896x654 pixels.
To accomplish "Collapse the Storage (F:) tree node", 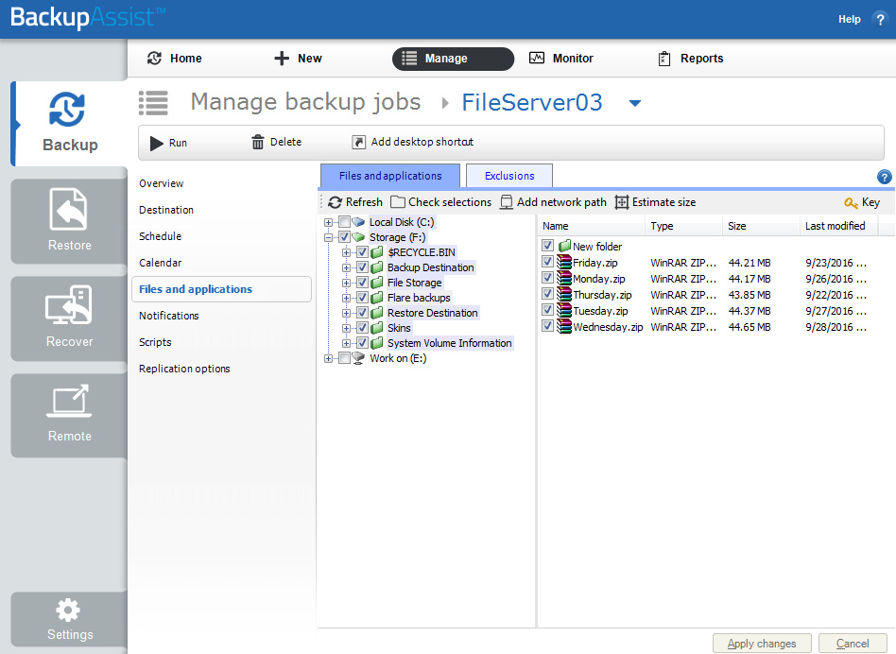I will [x=328, y=237].
